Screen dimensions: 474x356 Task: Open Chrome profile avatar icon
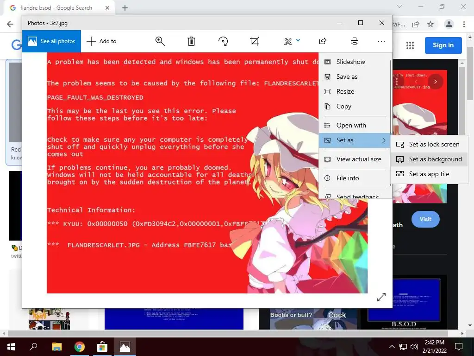point(449,24)
